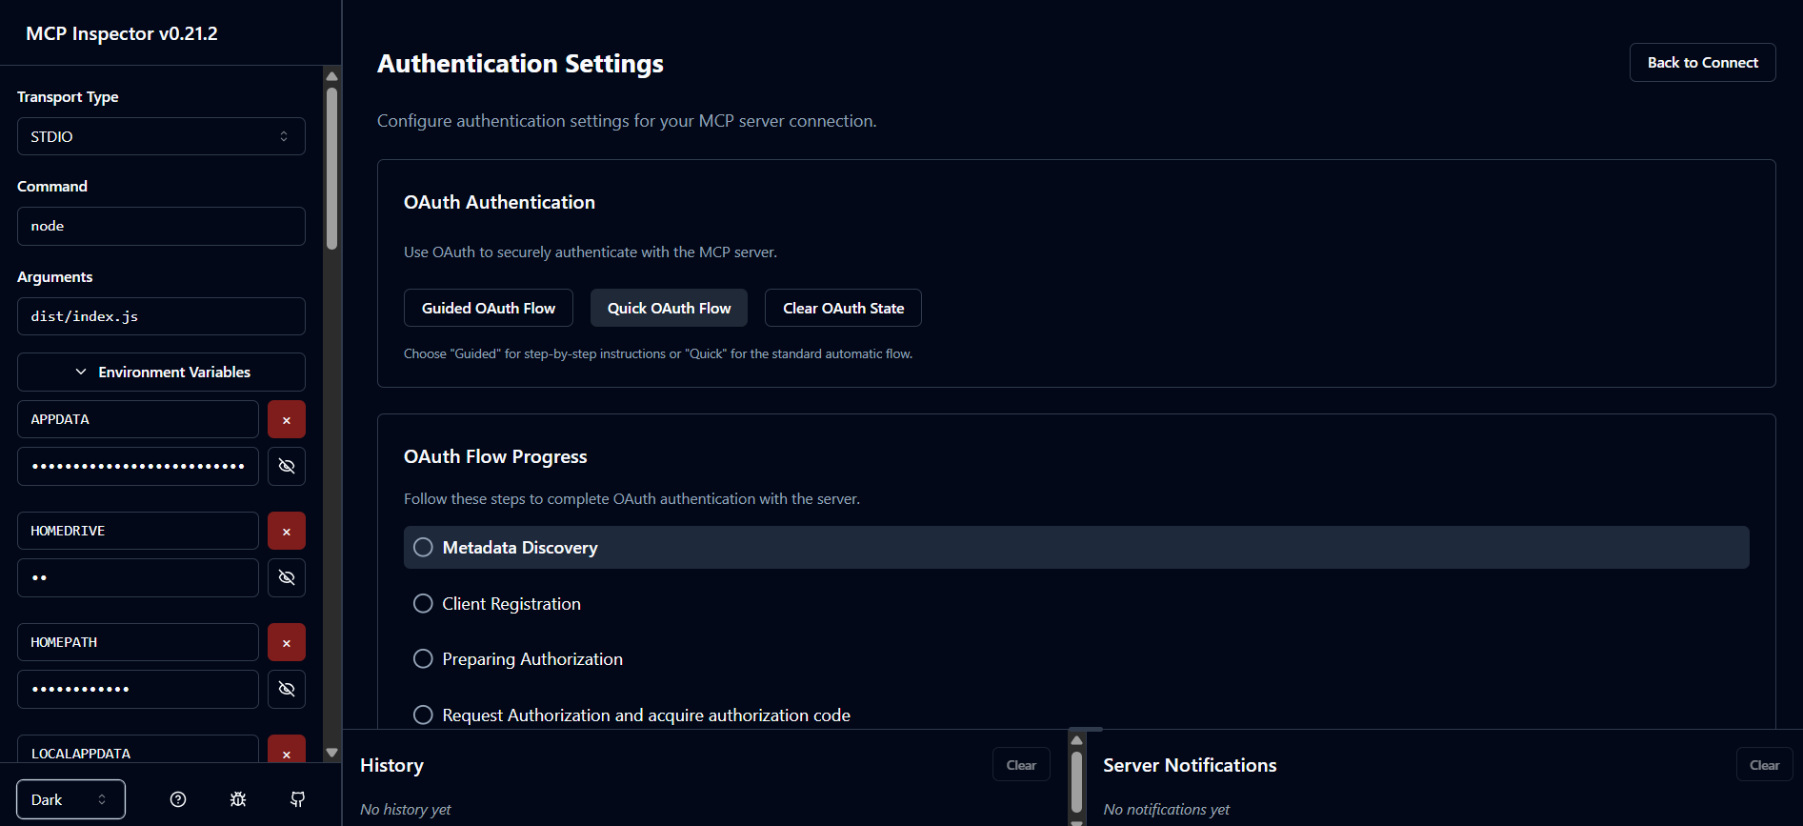Open the Dark theme selector
Image resolution: width=1803 pixels, height=826 pixels.
tap(70, 799)
